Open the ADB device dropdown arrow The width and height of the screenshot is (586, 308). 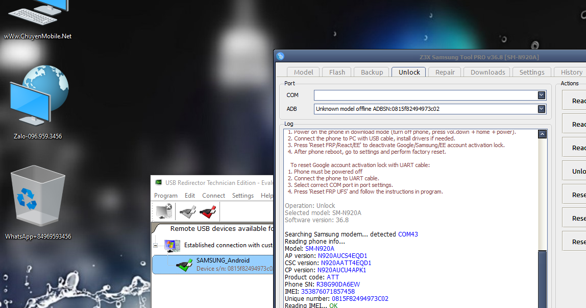[x=541, y=109]
